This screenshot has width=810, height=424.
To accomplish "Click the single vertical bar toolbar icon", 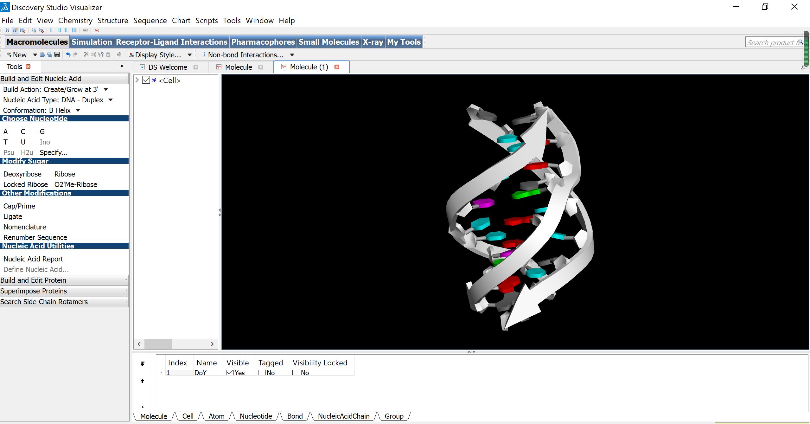I will 51,30.
